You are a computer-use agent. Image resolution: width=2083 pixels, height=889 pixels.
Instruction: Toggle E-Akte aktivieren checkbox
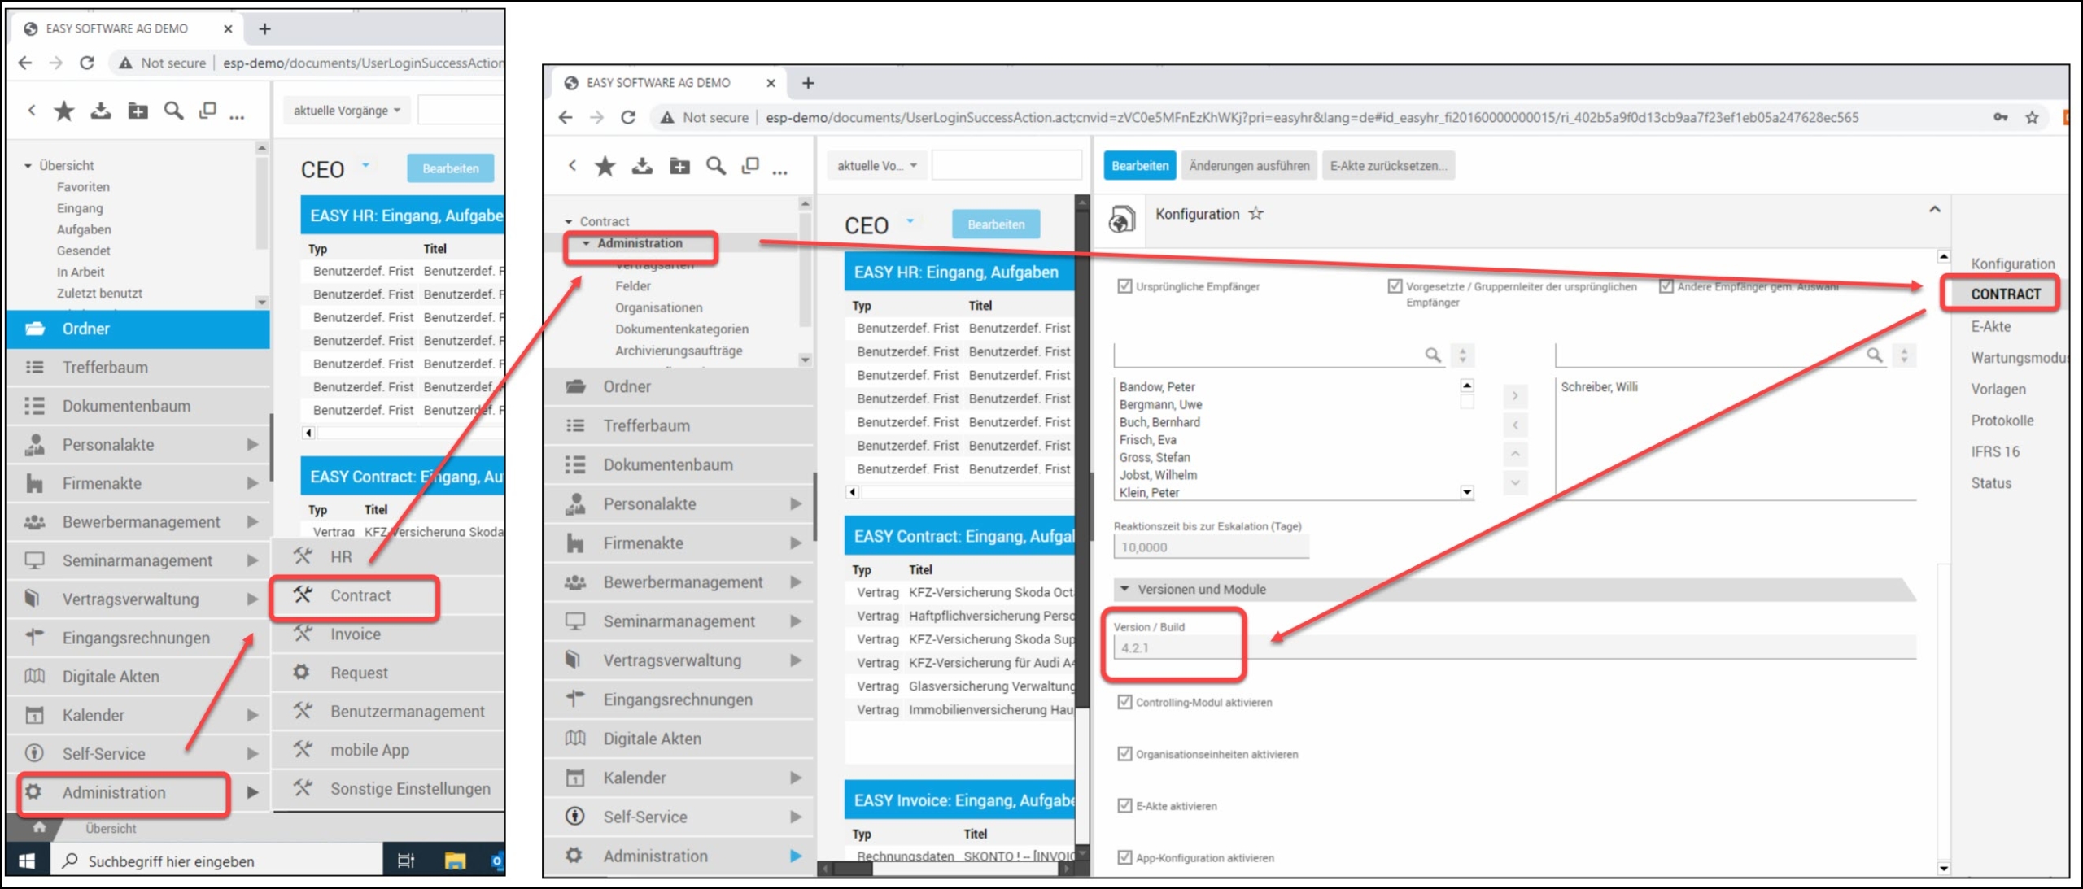1124,805
